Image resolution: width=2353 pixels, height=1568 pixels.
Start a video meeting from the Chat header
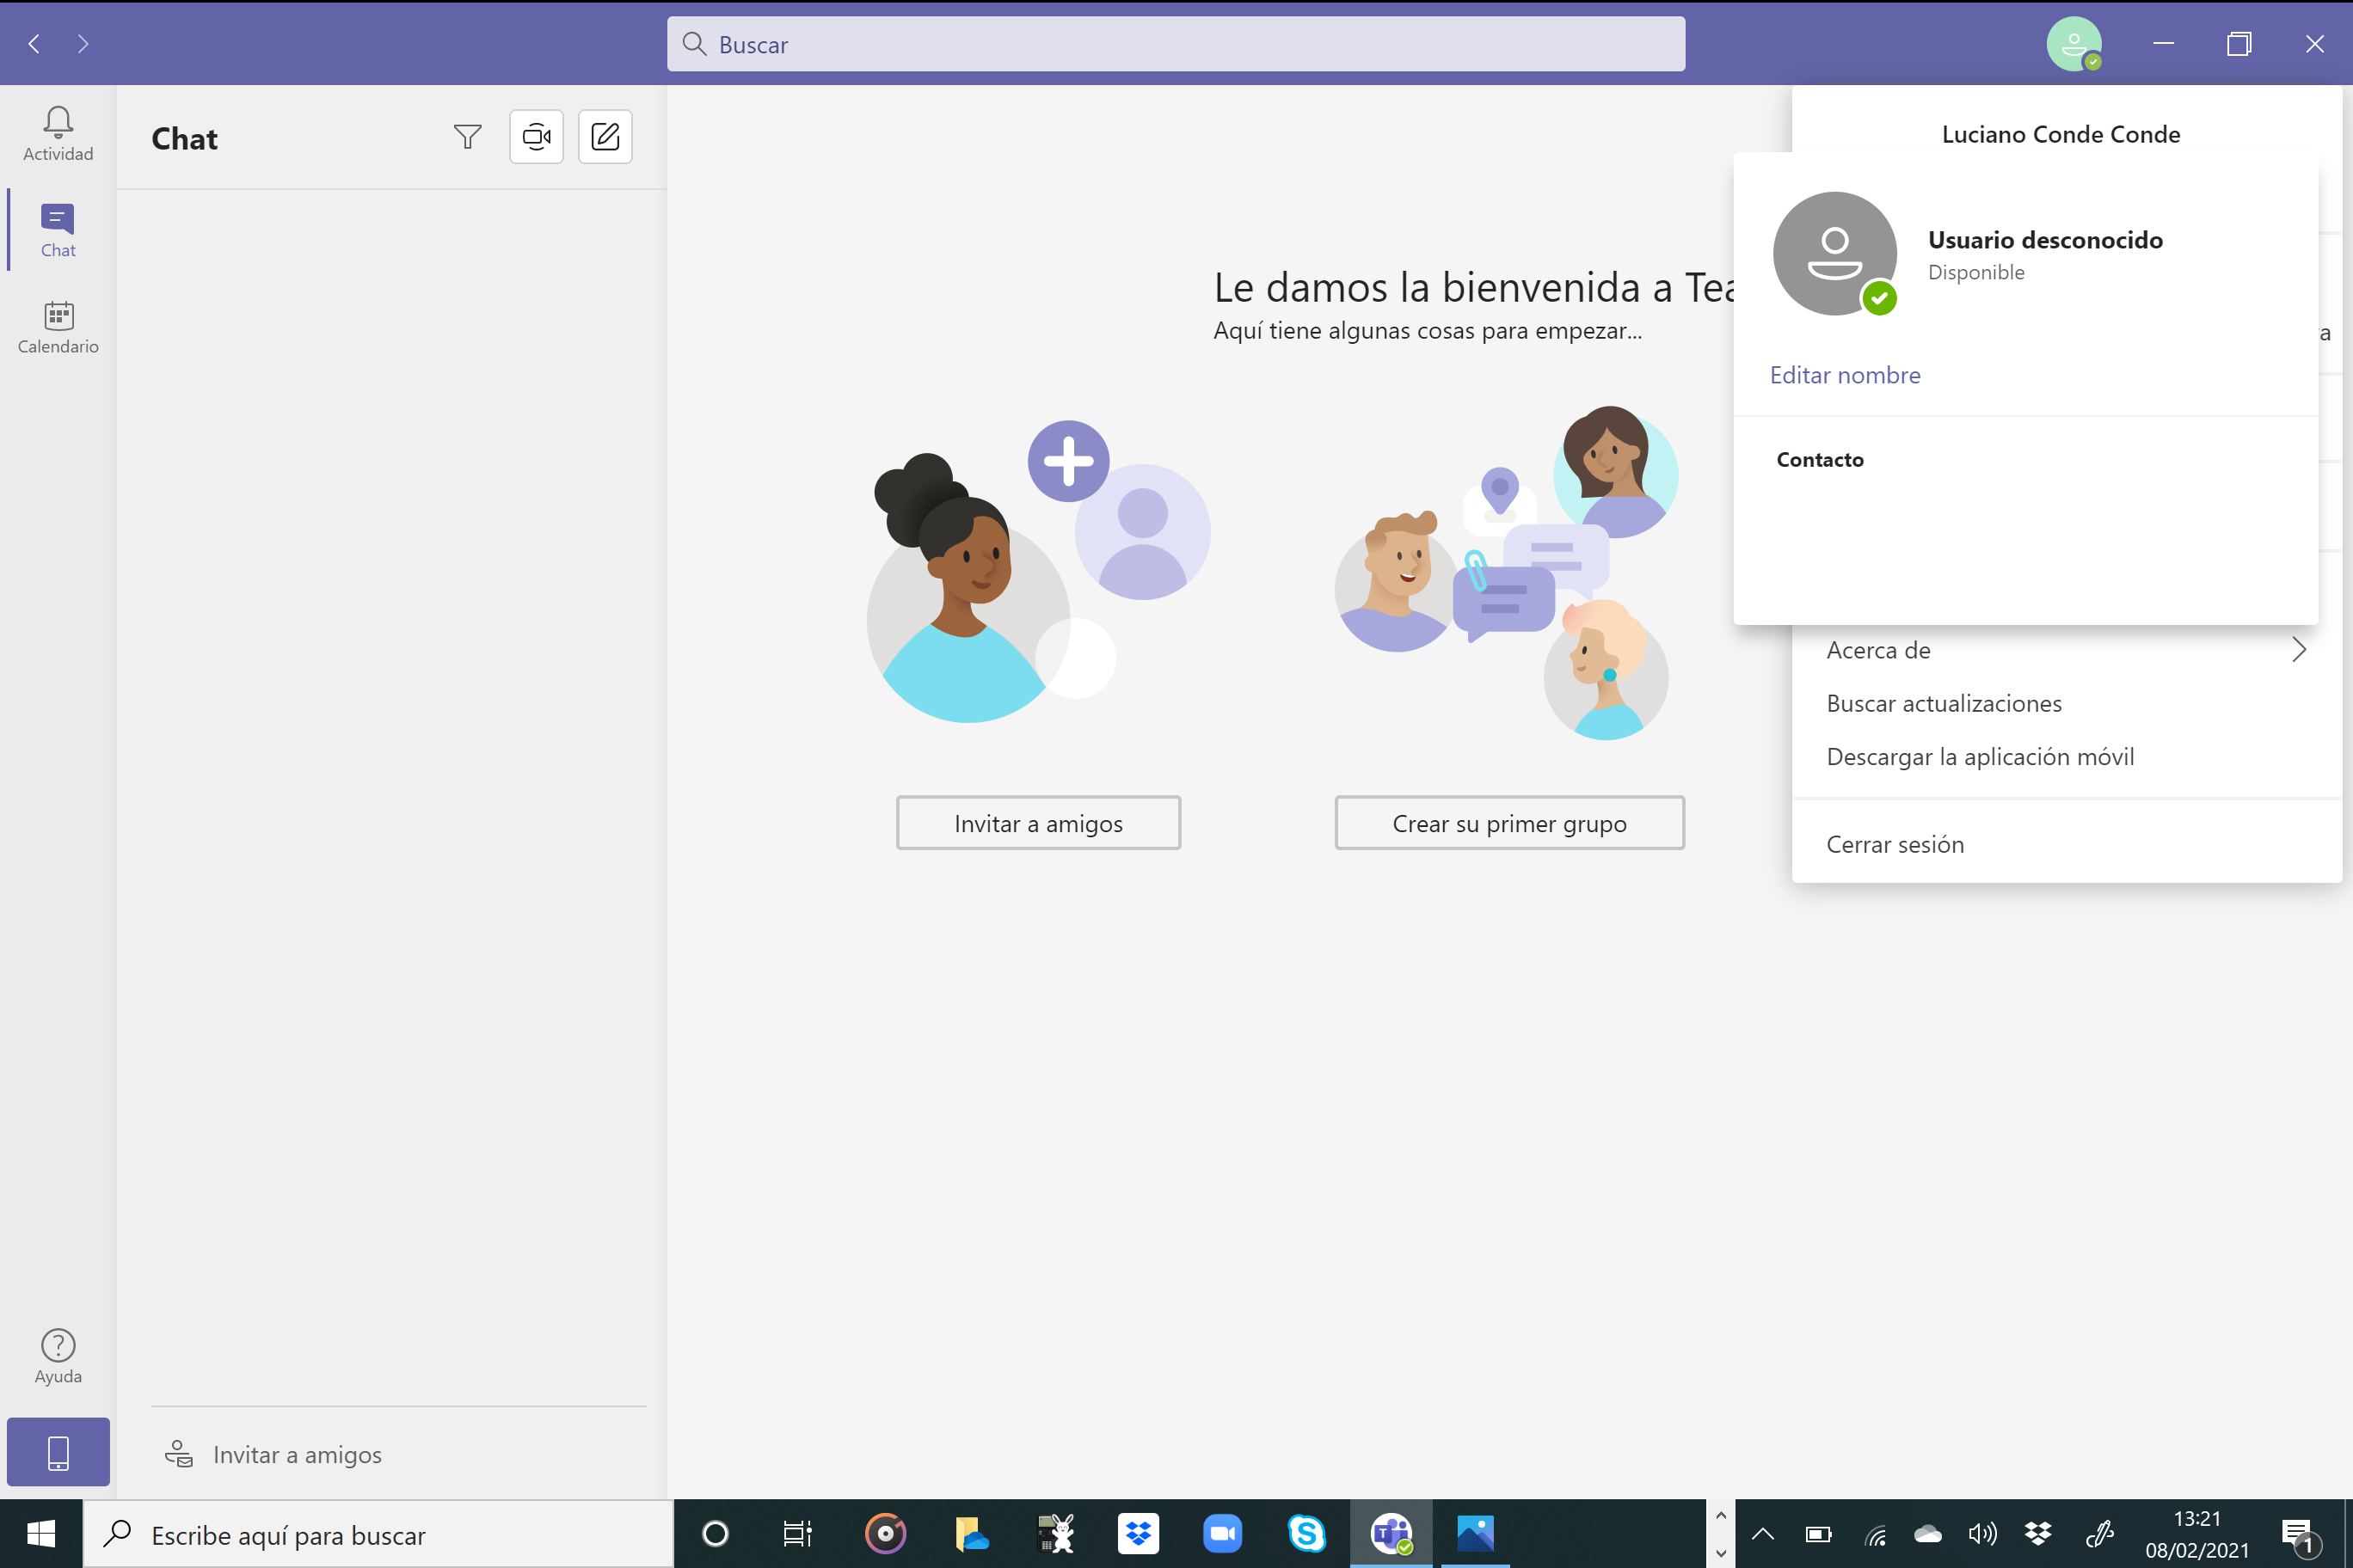[537, 137]
